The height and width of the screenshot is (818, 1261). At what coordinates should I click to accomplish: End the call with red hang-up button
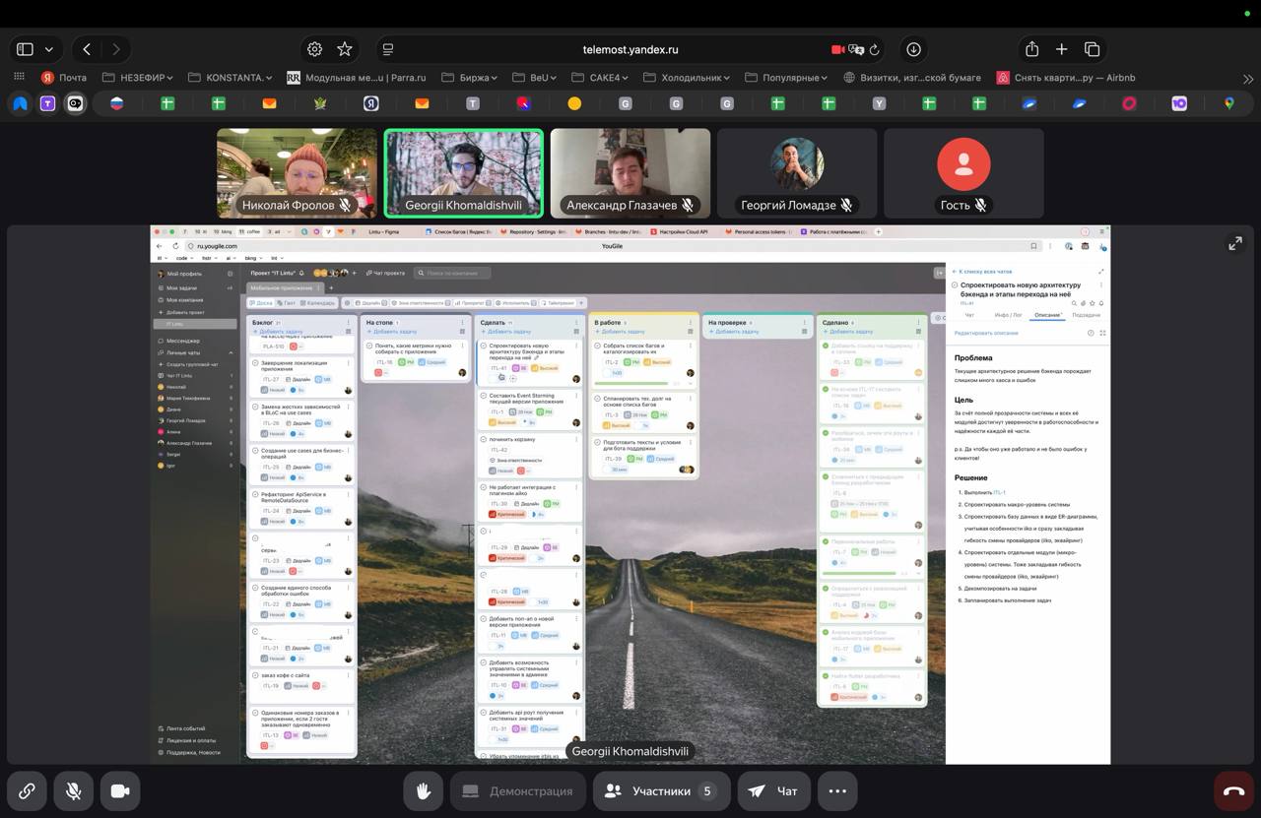pos(1233,790)
